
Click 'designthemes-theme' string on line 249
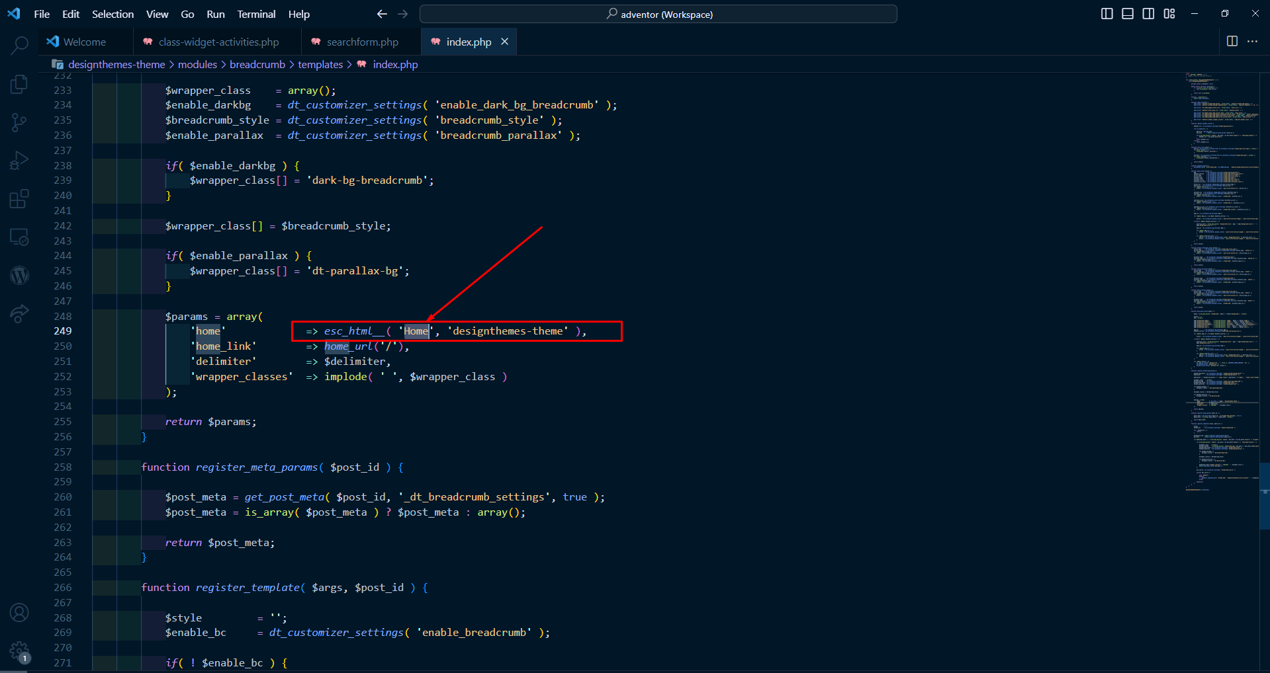click(508, 331)
